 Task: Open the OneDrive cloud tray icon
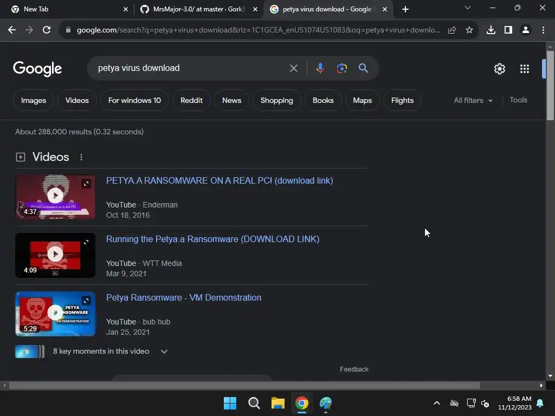point(454,403)
